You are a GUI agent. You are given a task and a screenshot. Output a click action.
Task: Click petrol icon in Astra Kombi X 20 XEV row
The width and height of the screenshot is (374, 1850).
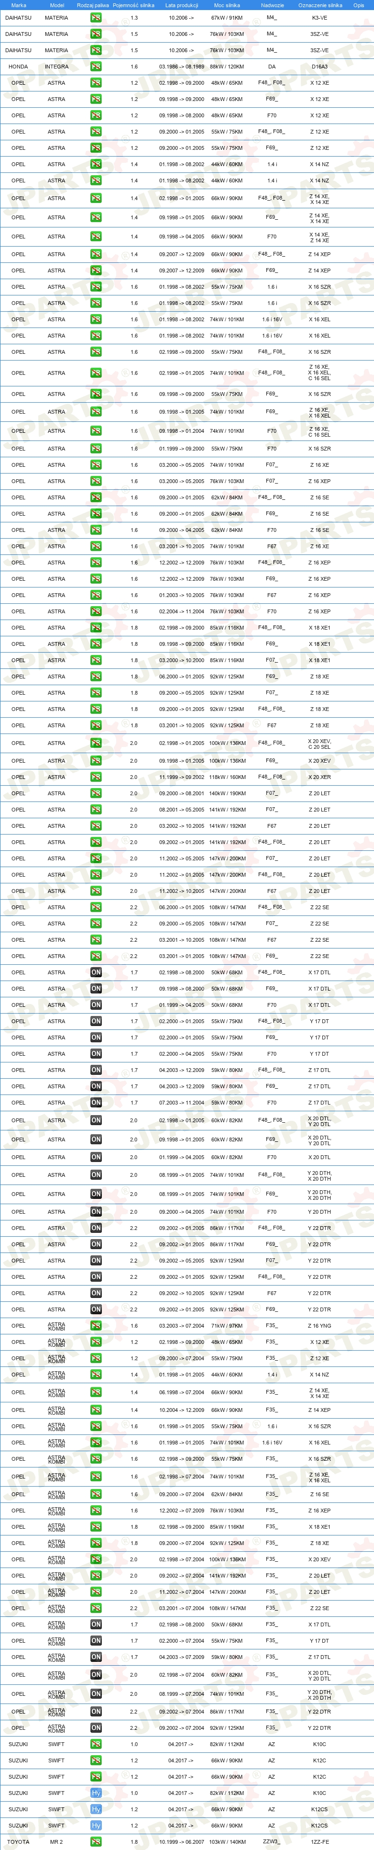point(96,1559)
